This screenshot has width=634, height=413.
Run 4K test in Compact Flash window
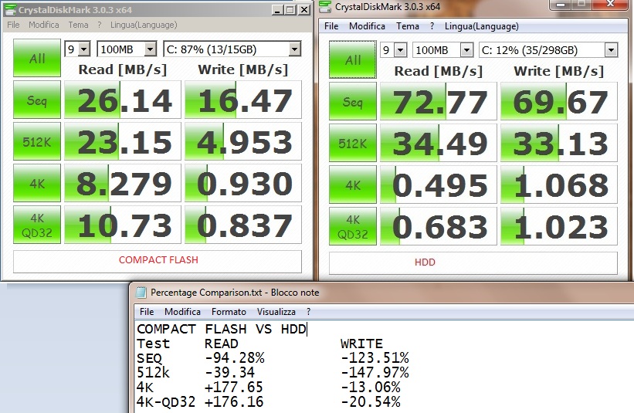point(36,184)
